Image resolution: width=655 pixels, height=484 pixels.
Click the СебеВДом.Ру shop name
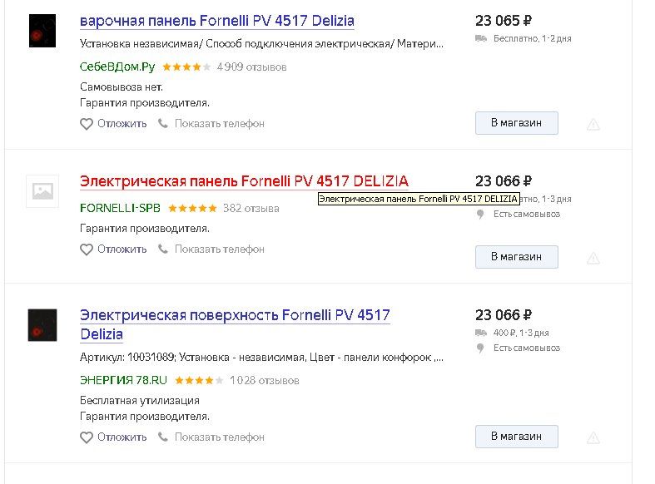[x=117, y=67]
